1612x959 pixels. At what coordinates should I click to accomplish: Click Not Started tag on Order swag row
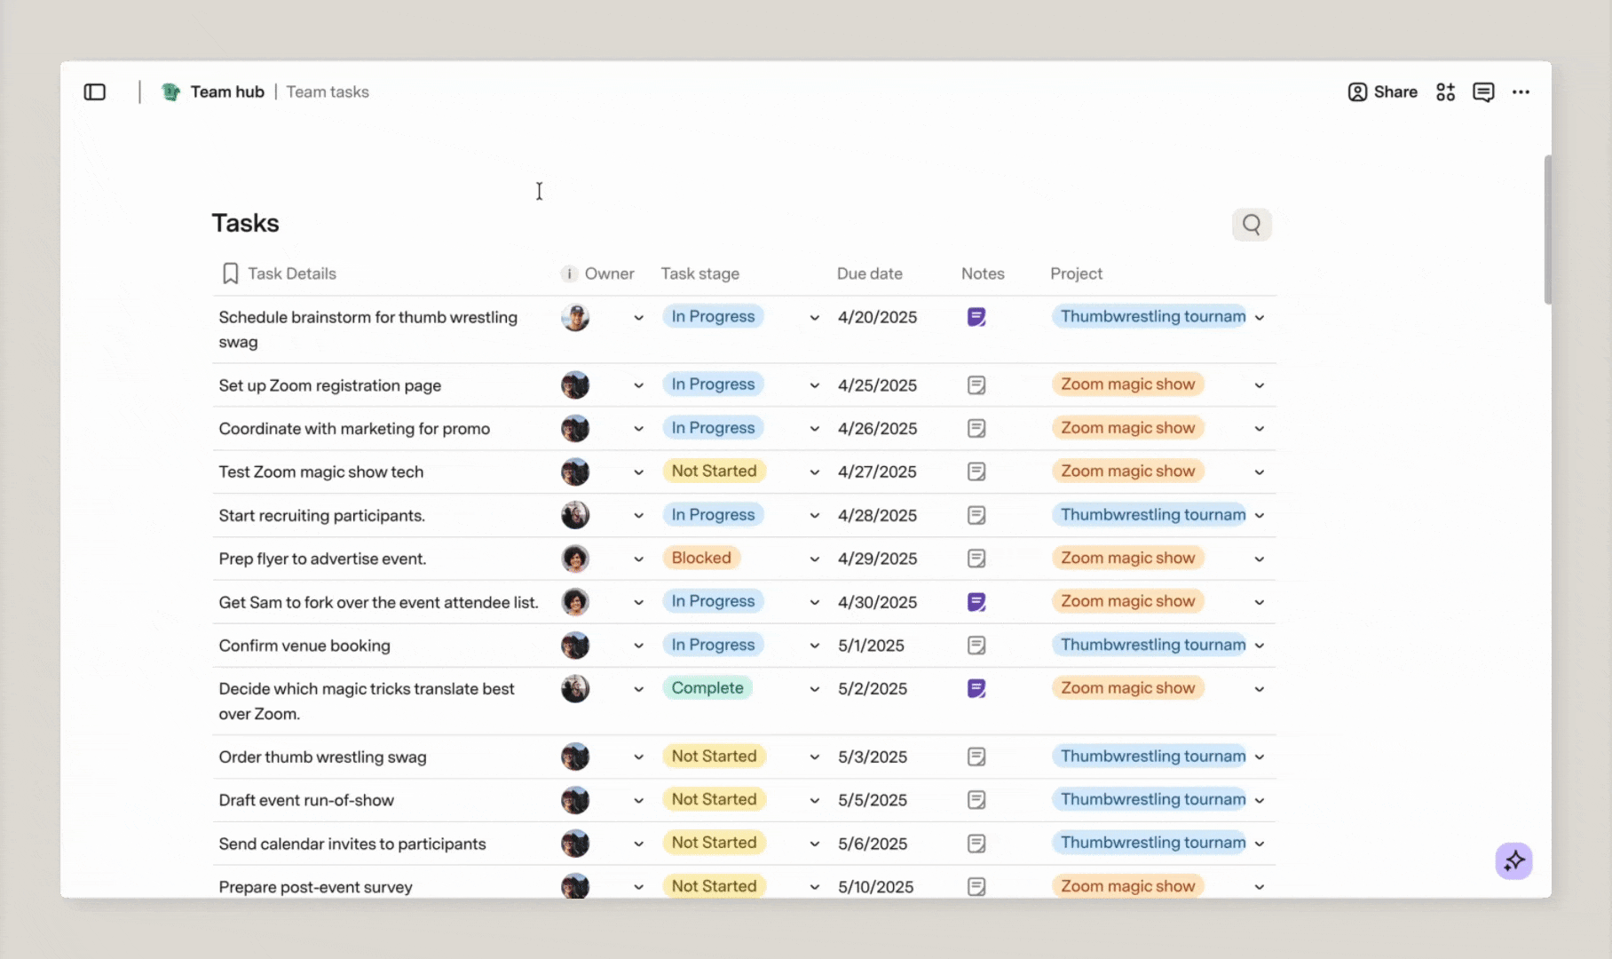click(x=714, y=756)
